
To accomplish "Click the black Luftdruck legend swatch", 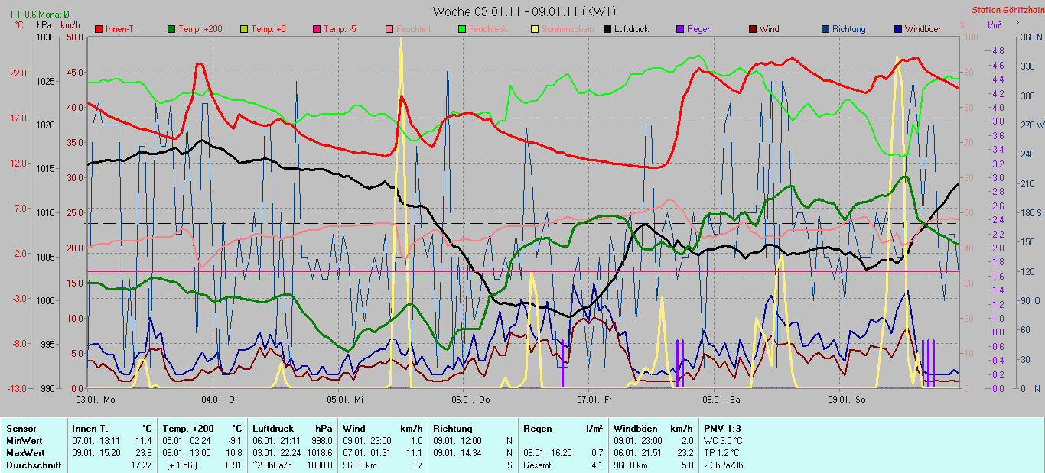I will [x=607, y=29].
